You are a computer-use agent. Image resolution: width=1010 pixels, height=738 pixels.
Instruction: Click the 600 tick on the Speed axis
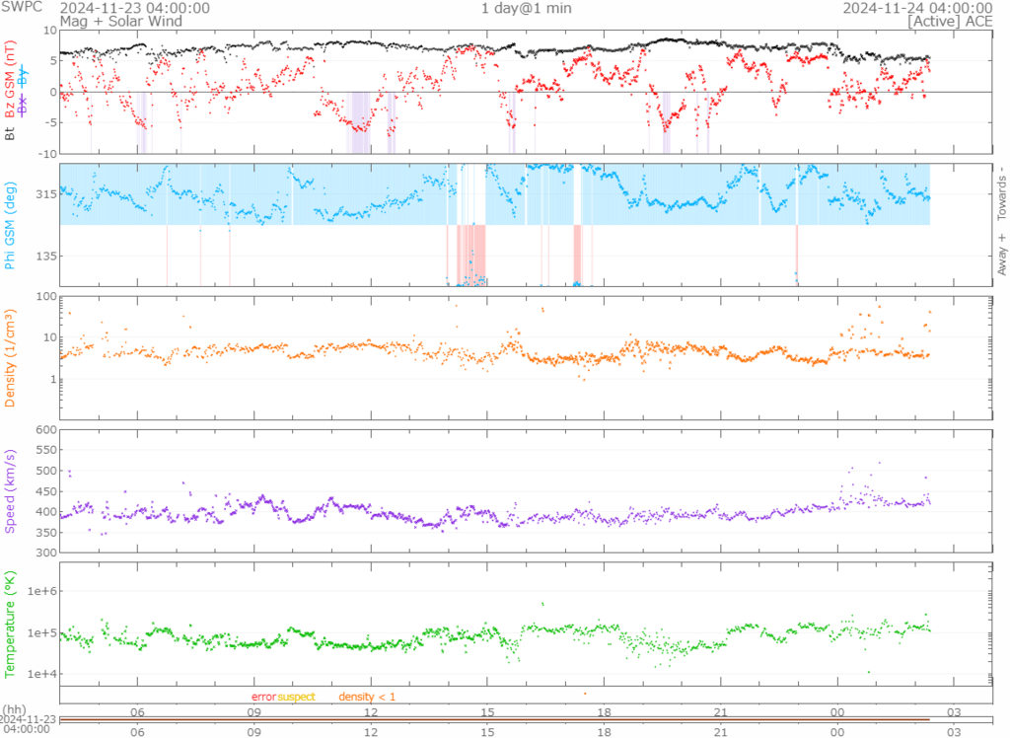click(47, 430)
